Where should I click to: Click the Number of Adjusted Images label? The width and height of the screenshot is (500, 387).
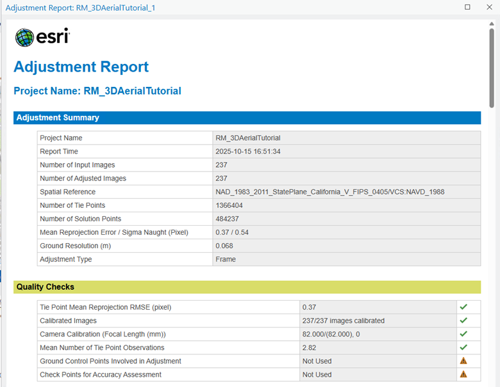pos(83,178)
